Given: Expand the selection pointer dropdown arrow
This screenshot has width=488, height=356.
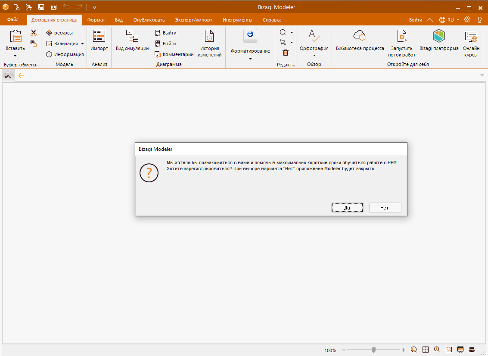Looking at the screenshot, I should 292,42.
